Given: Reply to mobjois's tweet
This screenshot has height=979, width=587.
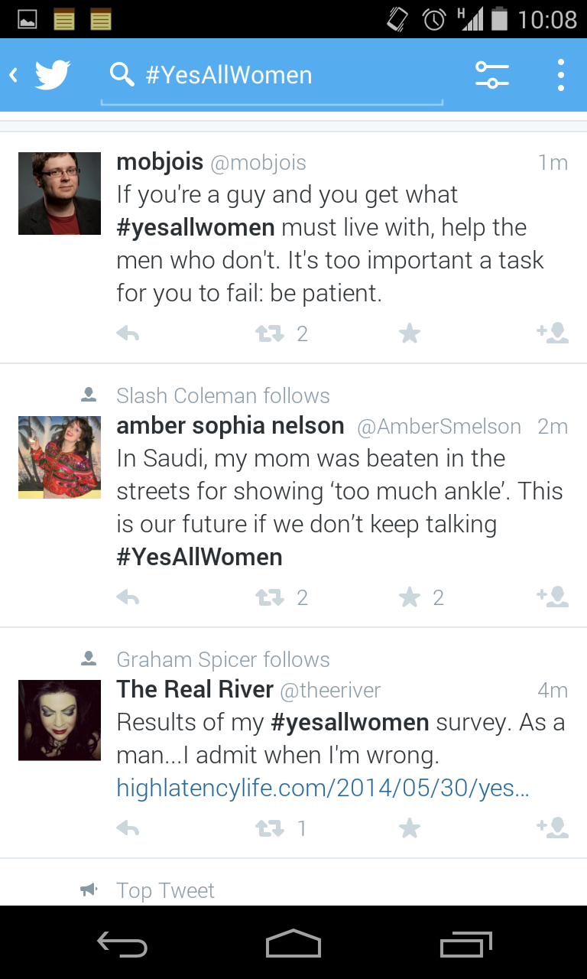Looking at the screenshot, I should click(x=128, y=333).
